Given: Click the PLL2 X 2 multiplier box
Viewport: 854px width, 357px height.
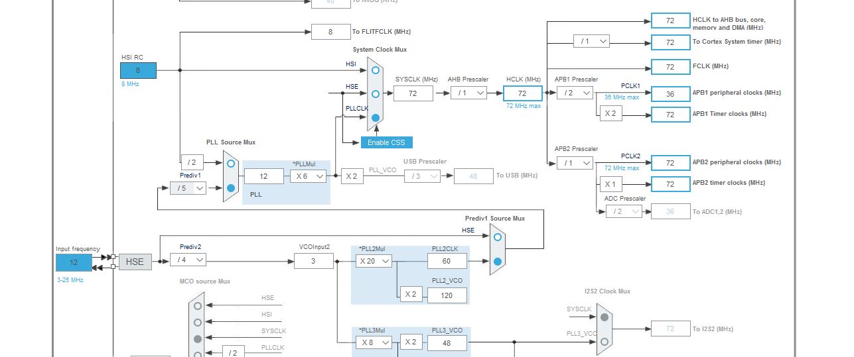Looking at the screenshot, I should point(411,295).
